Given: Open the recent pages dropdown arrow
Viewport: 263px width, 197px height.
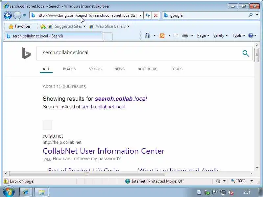Looking at the screenshot, I should point(24,15).
